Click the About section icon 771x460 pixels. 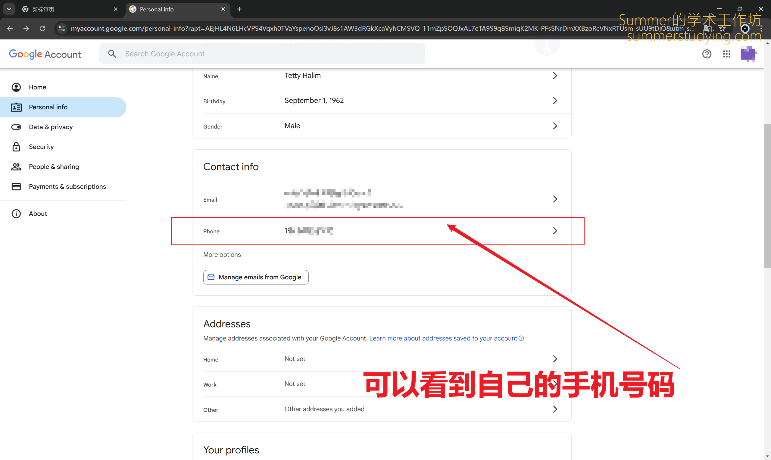click(17, 213)
